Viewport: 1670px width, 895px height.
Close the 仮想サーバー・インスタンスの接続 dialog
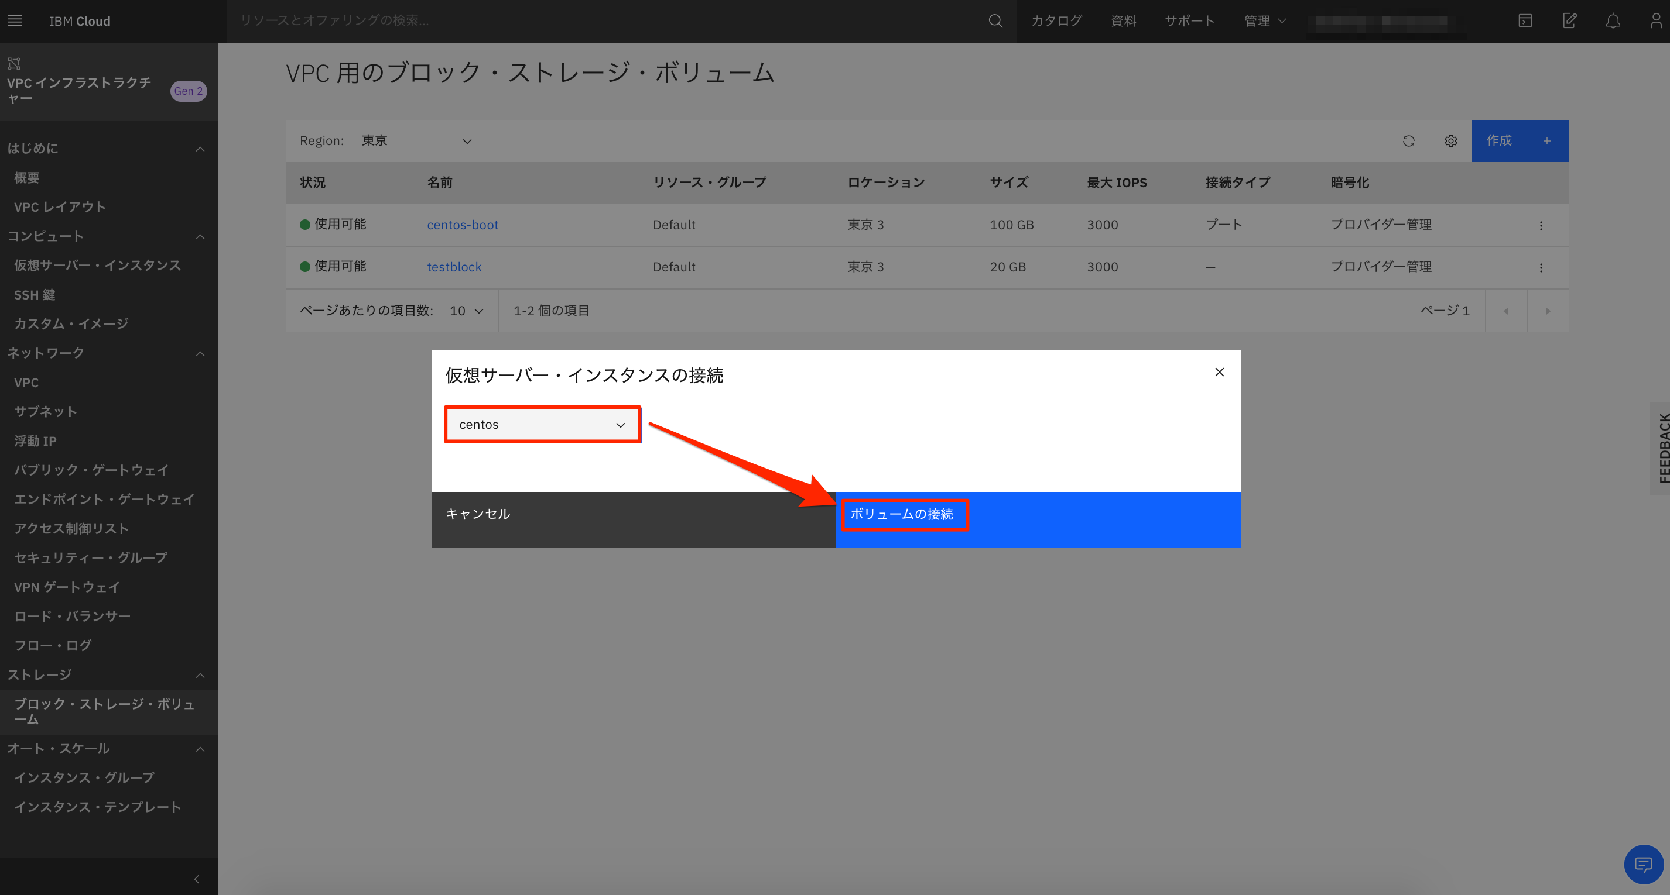pyautogui.click(x=1220, y=373)
